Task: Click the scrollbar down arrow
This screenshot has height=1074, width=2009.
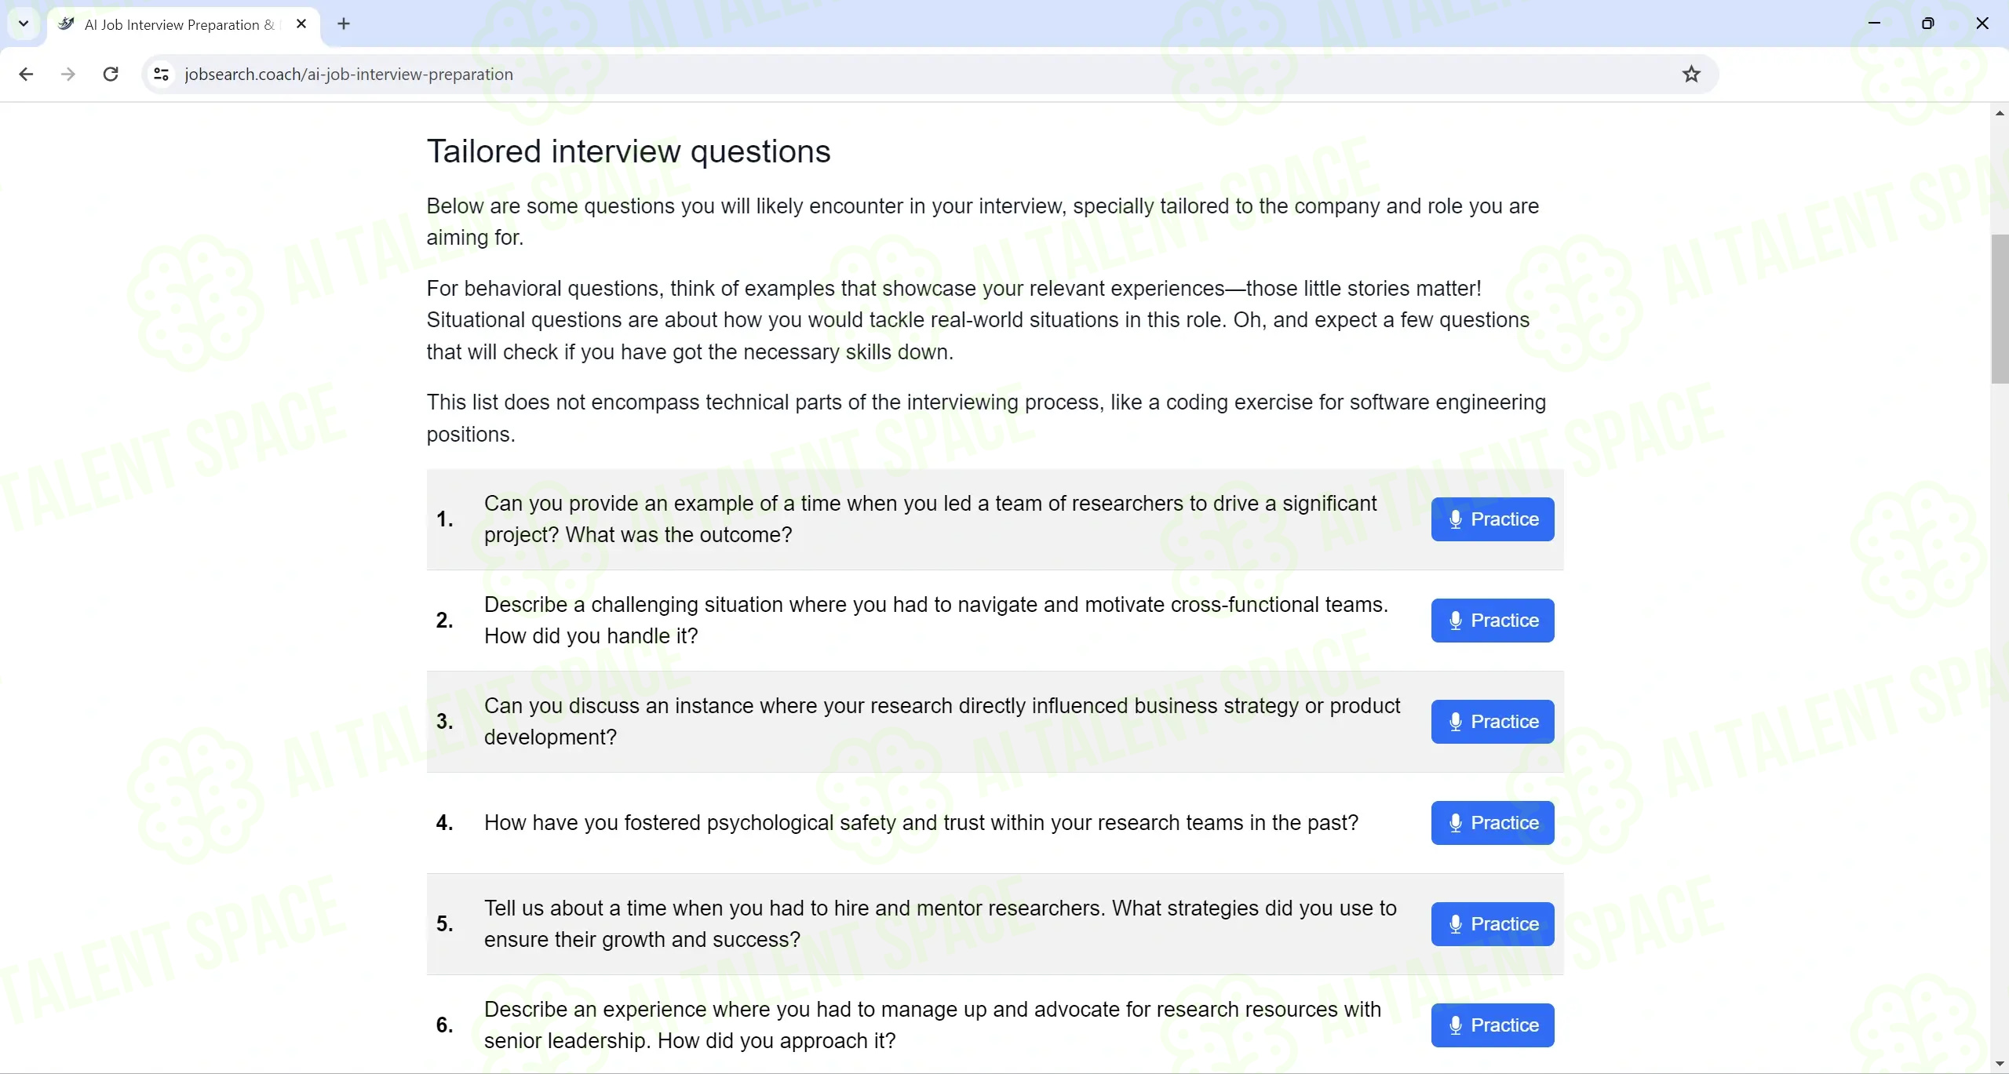Action: coord(2000,1064)
